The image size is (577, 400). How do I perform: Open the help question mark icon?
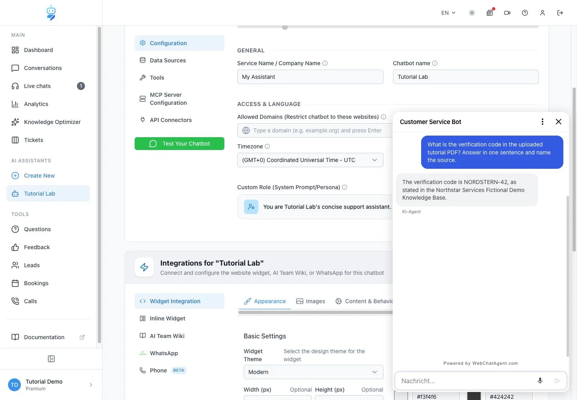(x=525, y=13)
